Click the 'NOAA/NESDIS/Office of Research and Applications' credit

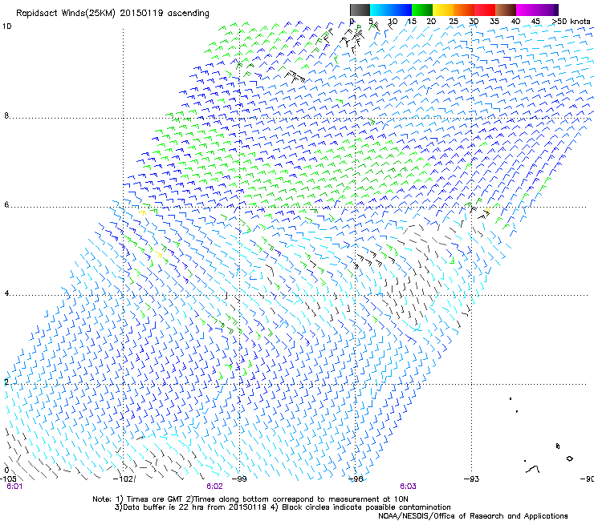coord(473,516)
